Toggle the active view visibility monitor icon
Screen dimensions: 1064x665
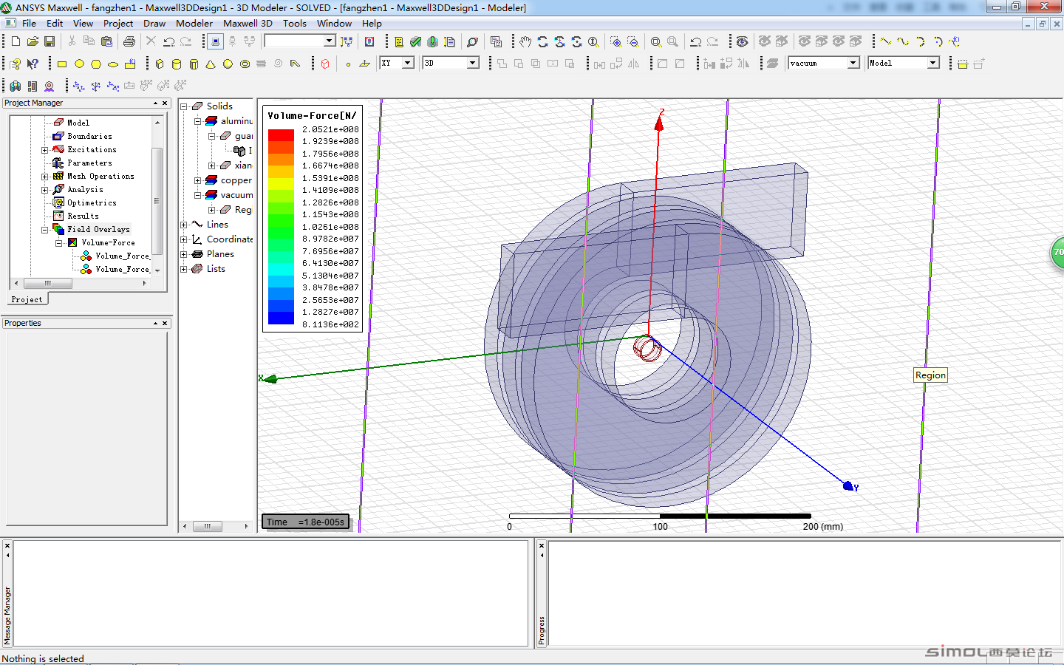(x=215, y=41)
